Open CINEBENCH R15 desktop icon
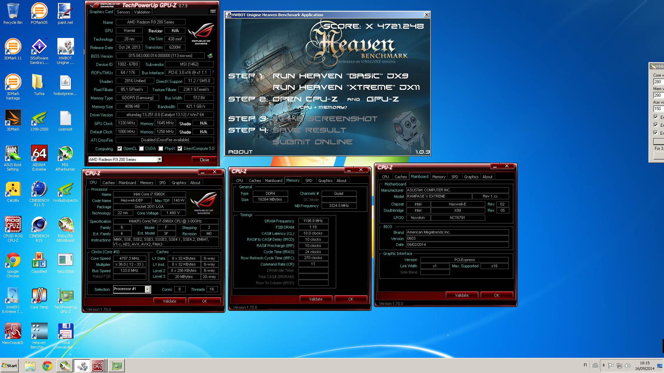 click(39, 229)
